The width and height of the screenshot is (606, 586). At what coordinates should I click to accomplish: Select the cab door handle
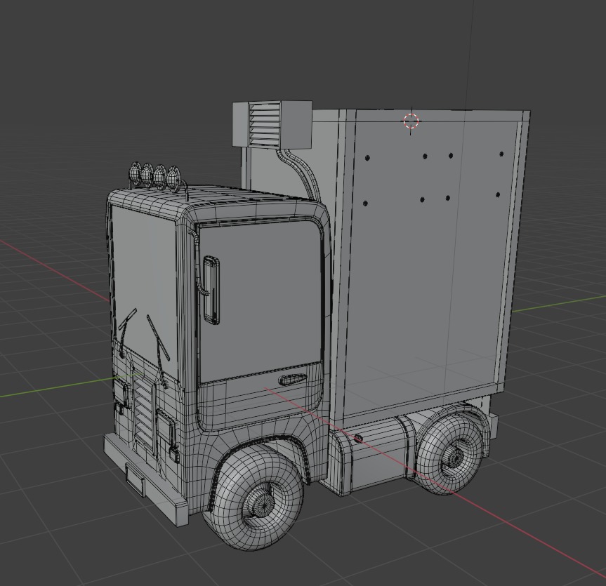pyautogui.click(x=293, y=380)
